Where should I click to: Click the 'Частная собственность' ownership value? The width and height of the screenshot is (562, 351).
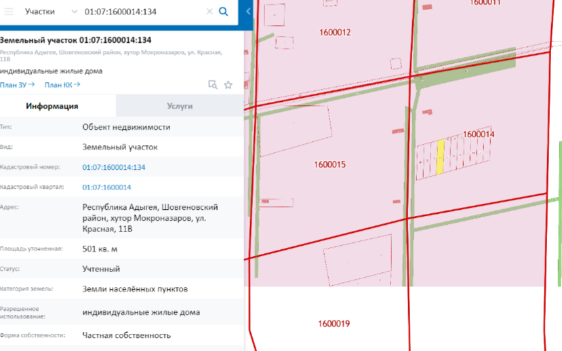click(127, 335)
